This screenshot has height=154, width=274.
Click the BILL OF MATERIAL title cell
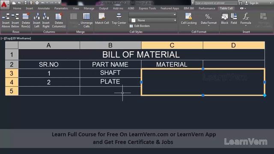point(141,55)
